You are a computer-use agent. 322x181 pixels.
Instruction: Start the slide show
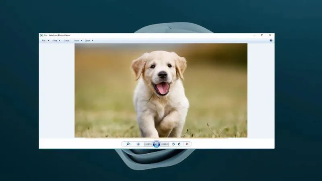pyautogui.click(x=157, y=144)
